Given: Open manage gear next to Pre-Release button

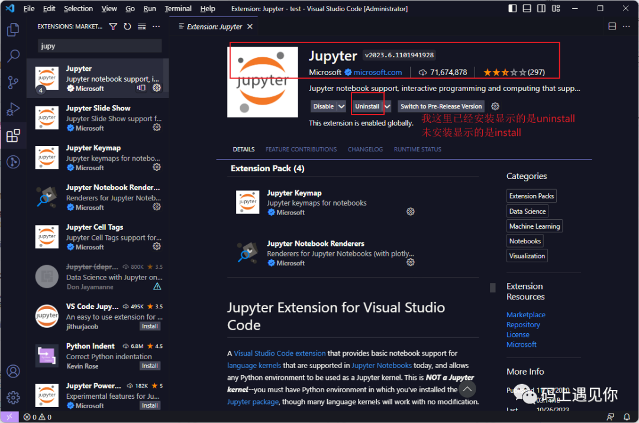Looking at the screenshot, I should click(495, 106).
